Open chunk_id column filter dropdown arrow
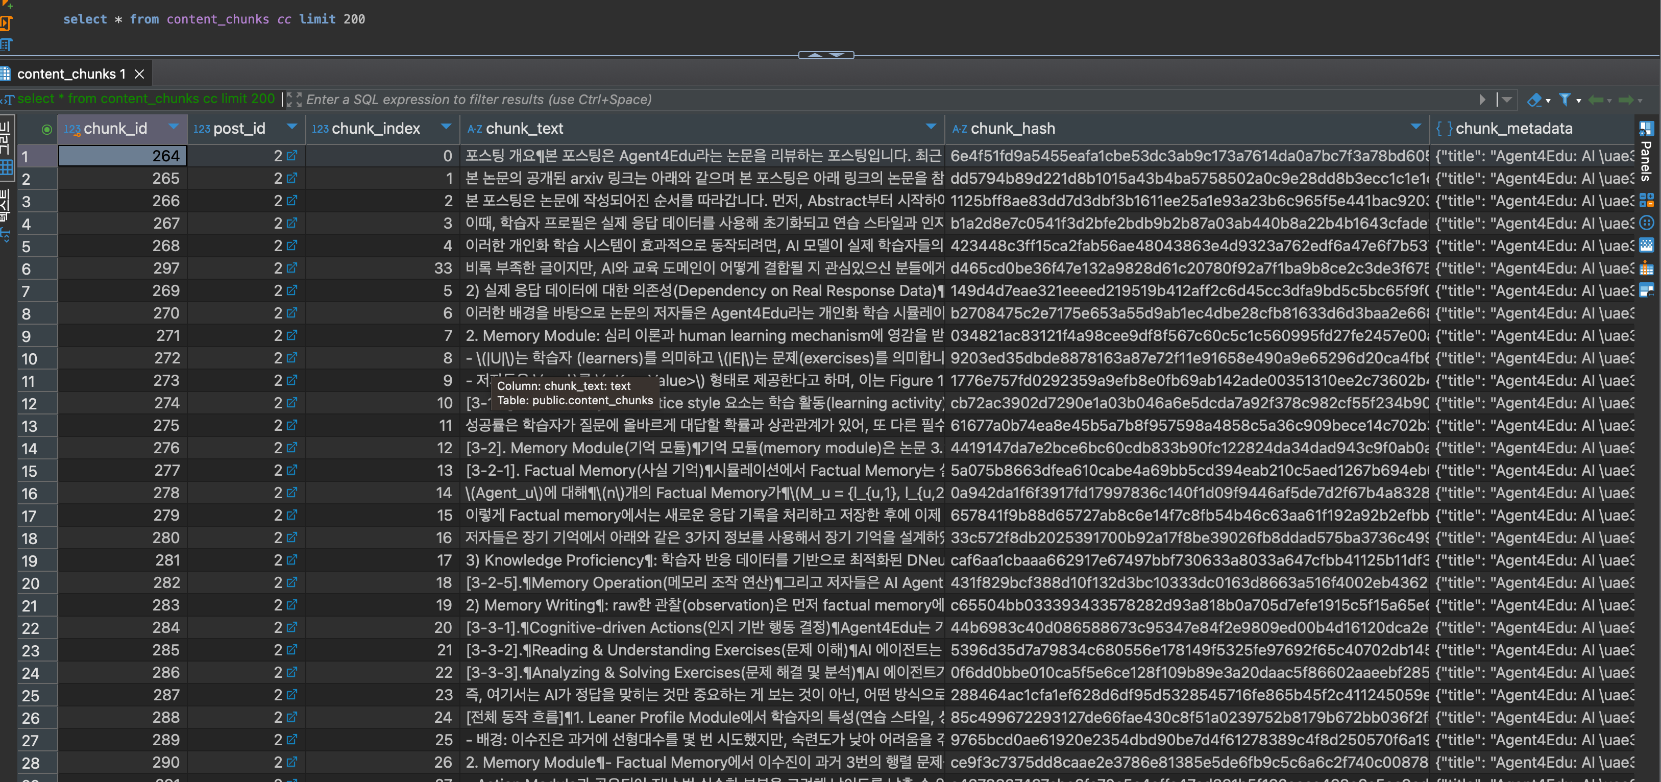Viewport: 1661px width, 782px height. 173,127
